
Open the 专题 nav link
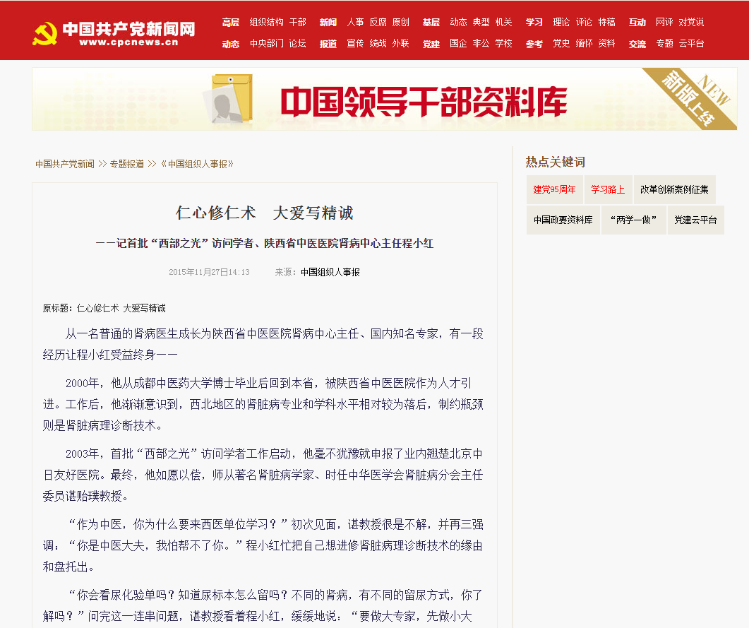[x=665, y=44]
